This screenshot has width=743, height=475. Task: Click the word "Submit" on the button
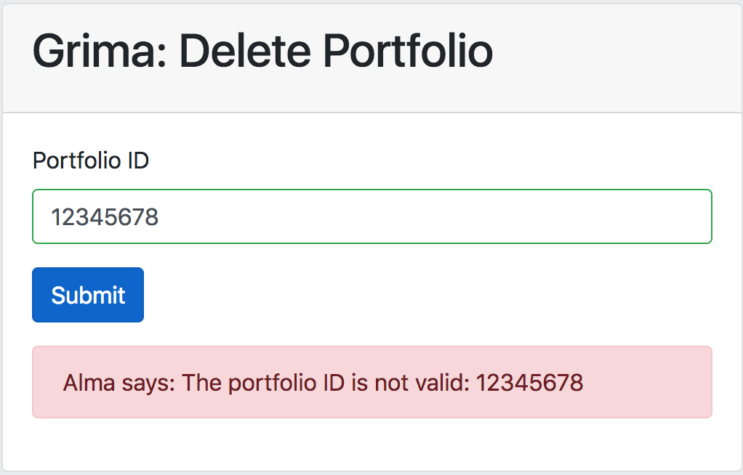coord(88,295)
